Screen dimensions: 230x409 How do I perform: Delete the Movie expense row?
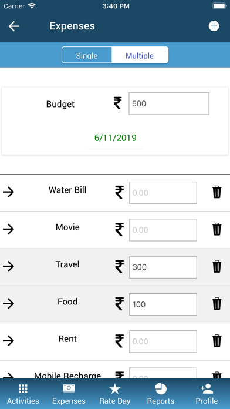(217, 230)
